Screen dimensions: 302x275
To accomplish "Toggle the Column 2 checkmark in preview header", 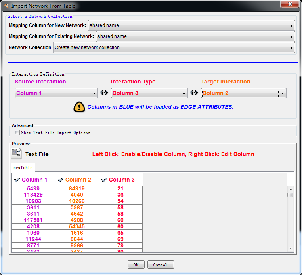I will [x=61, y=180].
